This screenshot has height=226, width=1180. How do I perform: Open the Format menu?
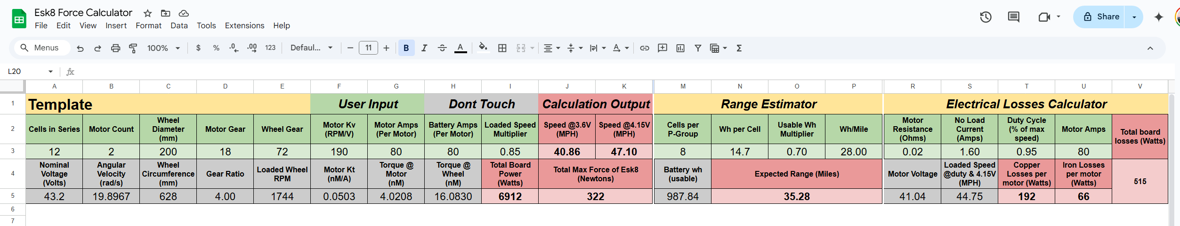pyautogui.click(x=148, y=25)
